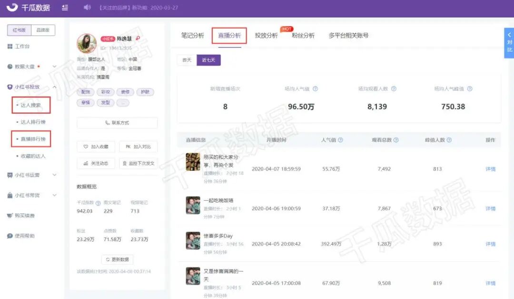The image size is (514, 299).
Task: Click the 发型 tag pill
Action: 106,103
